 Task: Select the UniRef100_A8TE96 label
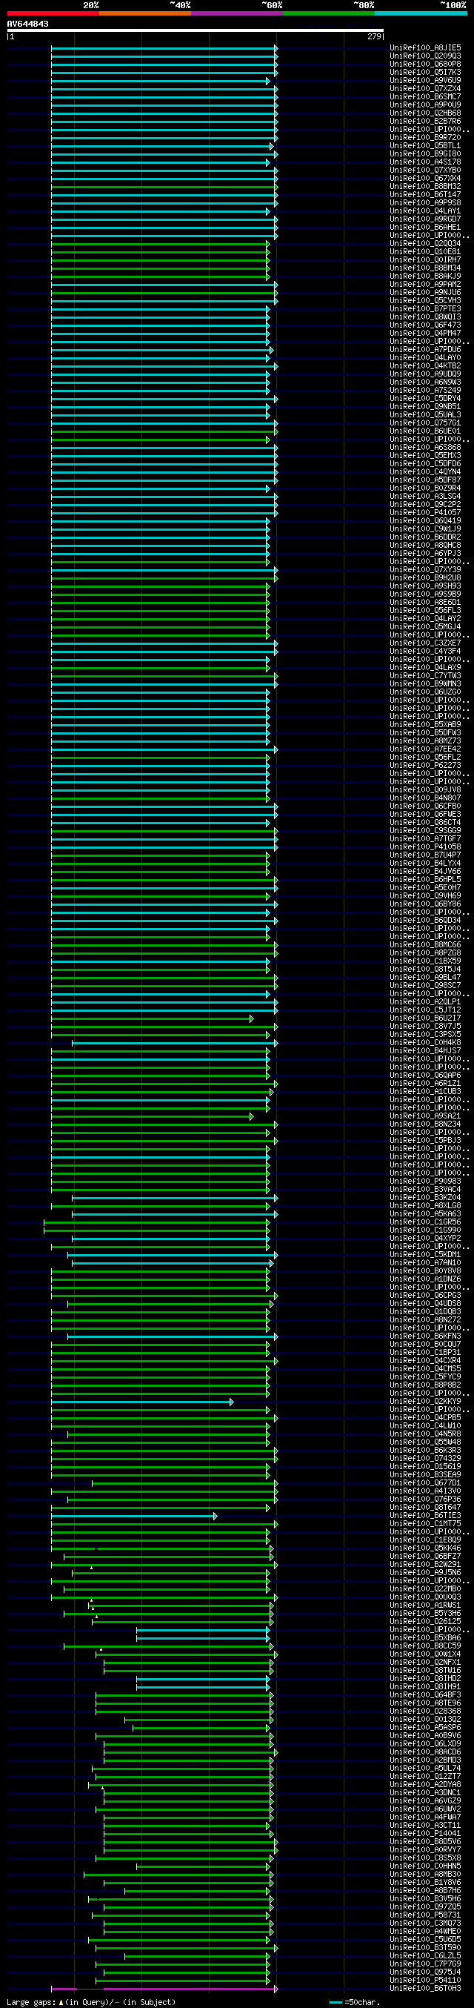425,1703
